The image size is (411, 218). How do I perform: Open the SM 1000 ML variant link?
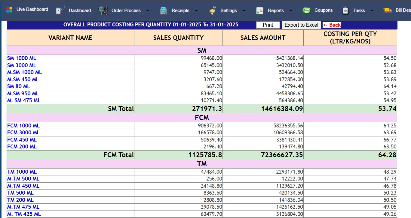click(22, 58)
